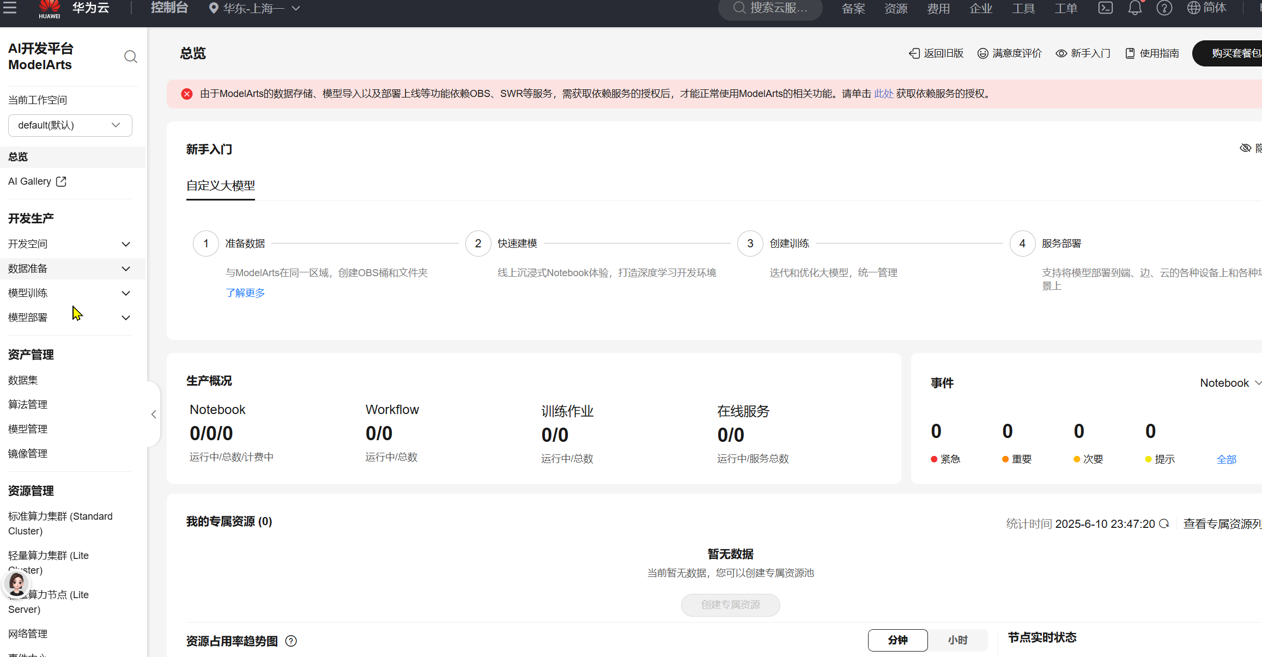
Task: Click the top search cloud services field
Action: [x=771, y=8]
